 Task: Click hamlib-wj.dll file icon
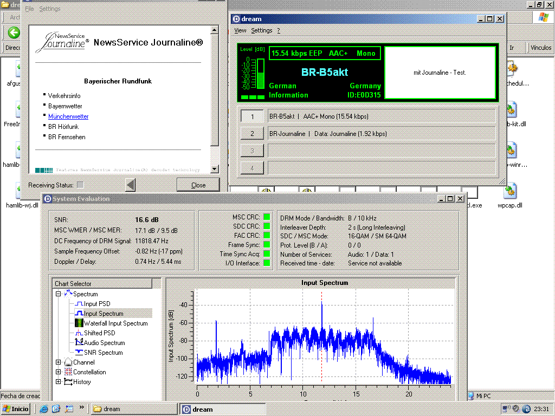coord(18,191)
